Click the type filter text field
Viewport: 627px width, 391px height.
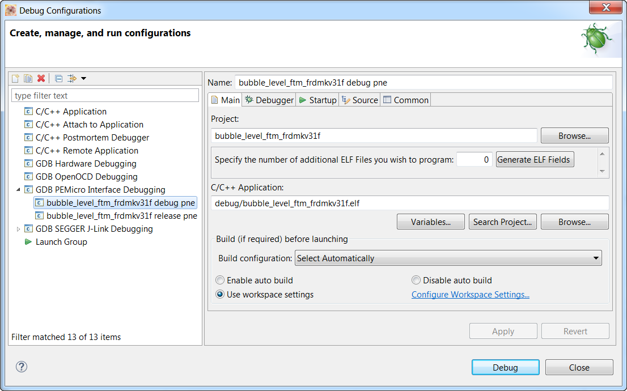pos(105,96)
